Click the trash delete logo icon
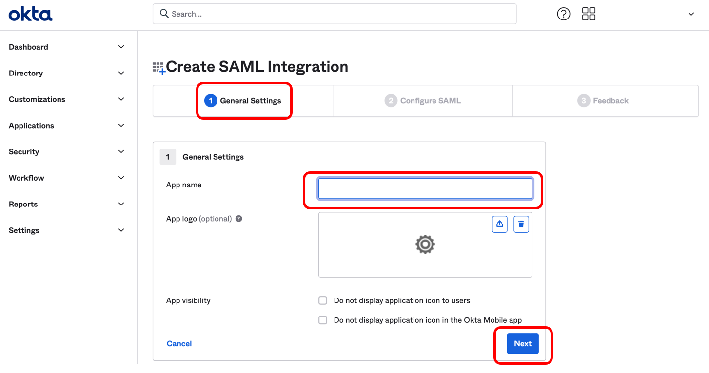This screenshot has height=373, width=709. [x=521, y=224]
